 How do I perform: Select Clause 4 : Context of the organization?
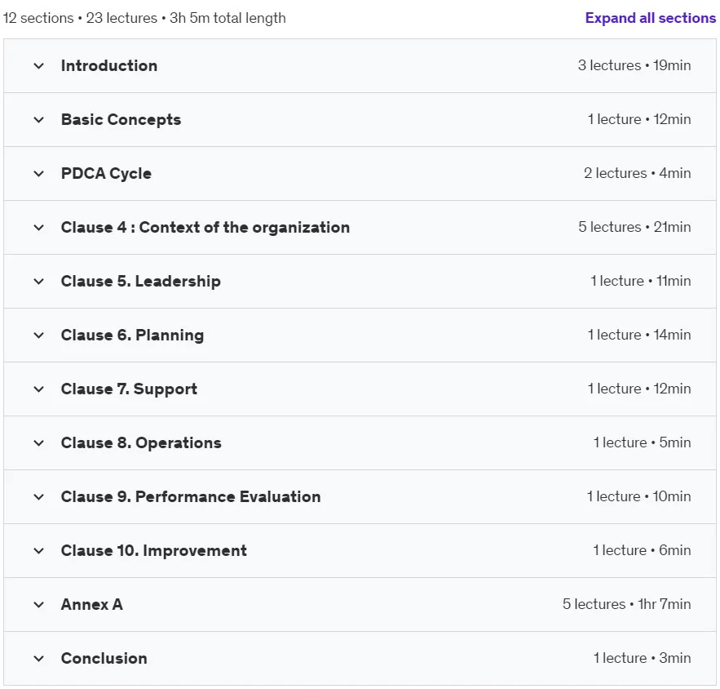tap(205, 227)
